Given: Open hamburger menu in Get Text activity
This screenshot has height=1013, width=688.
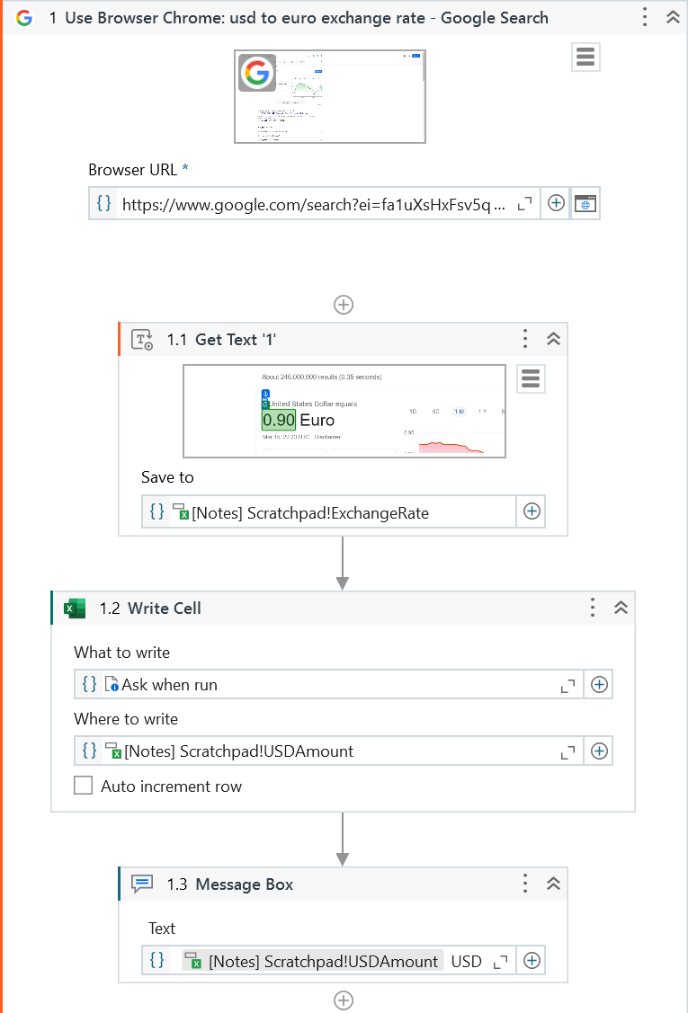Looking at the screenshot, I should (531, 379).
